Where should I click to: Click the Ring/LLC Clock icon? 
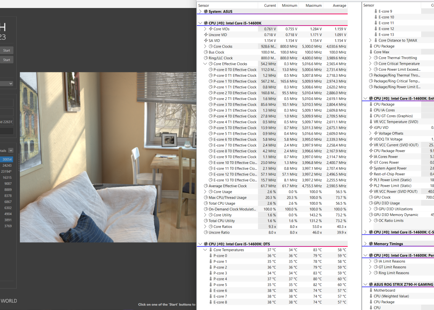(206, 58)
